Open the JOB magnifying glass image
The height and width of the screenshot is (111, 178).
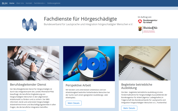[x=89, y=64]
